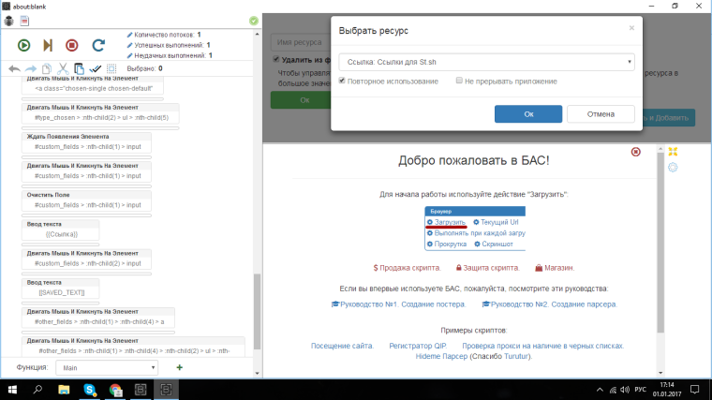Click the undo arrow icon
712x400 pixels.
[14, 68]
